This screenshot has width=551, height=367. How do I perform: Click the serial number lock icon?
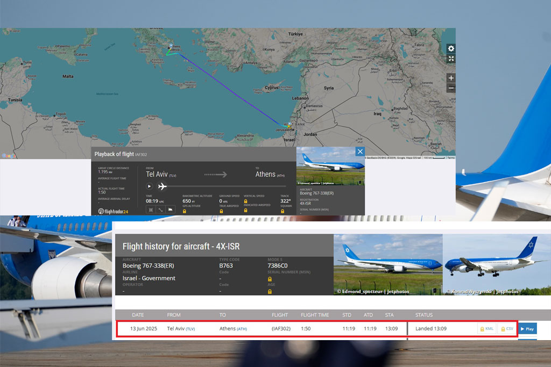click(x=270, y=279)
